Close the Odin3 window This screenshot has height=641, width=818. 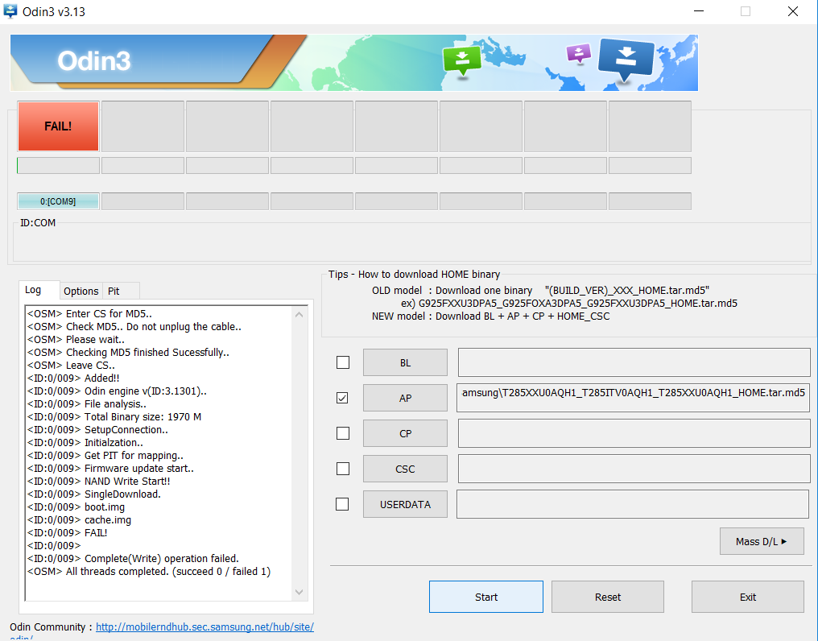[793, 11]
